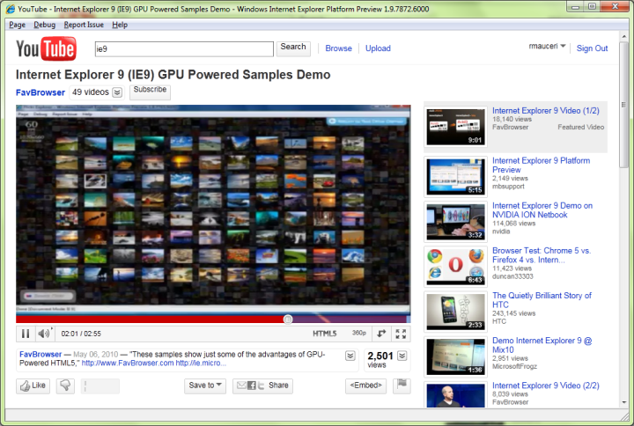The width and height of the screenshot is (634, 426).
Task: Expand the 49 videos list
Action: pyautogui.click(x=117, y=92)
